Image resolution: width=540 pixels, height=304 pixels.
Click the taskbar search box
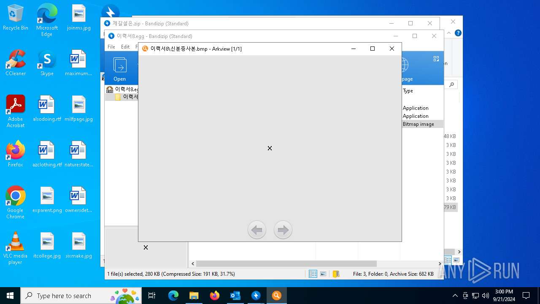(81, 296)
